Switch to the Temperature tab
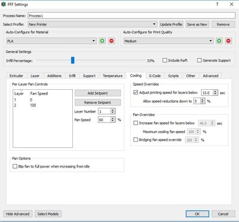Screen dimensions: 239x222 [x=112, y=76]
